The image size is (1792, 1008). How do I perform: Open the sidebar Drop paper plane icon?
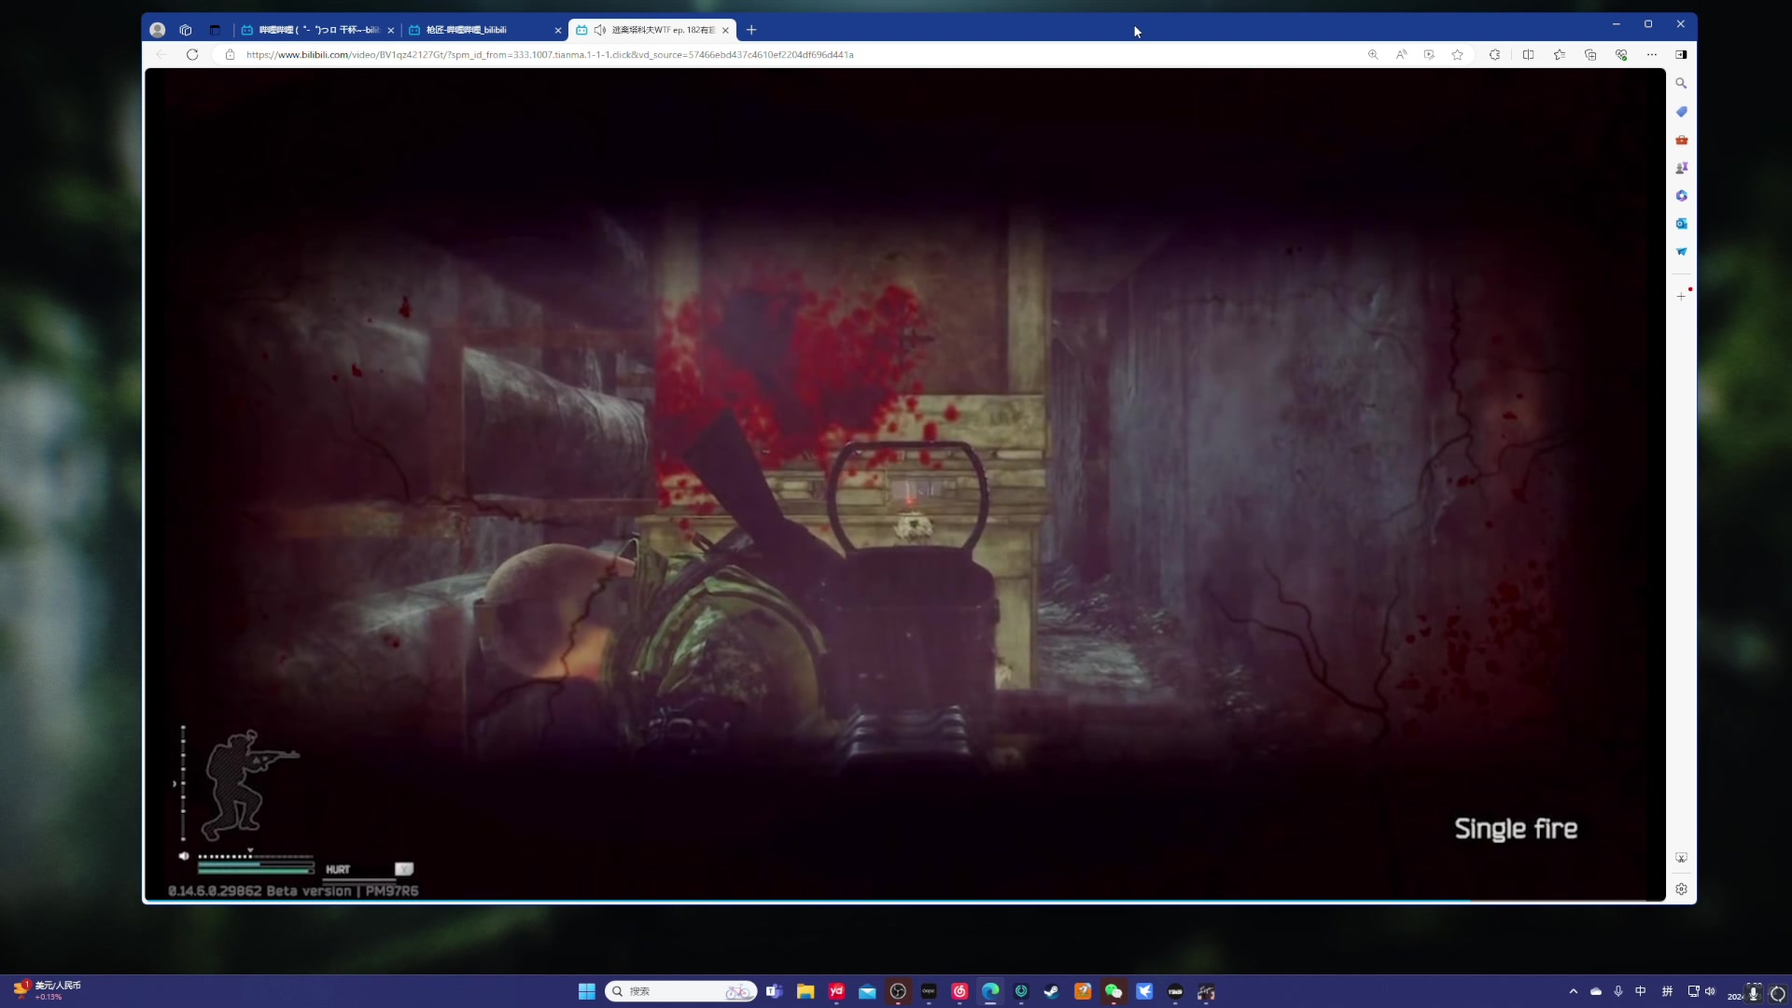1681,252
